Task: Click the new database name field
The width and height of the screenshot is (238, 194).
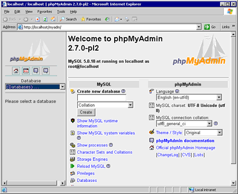Action: 102,98
